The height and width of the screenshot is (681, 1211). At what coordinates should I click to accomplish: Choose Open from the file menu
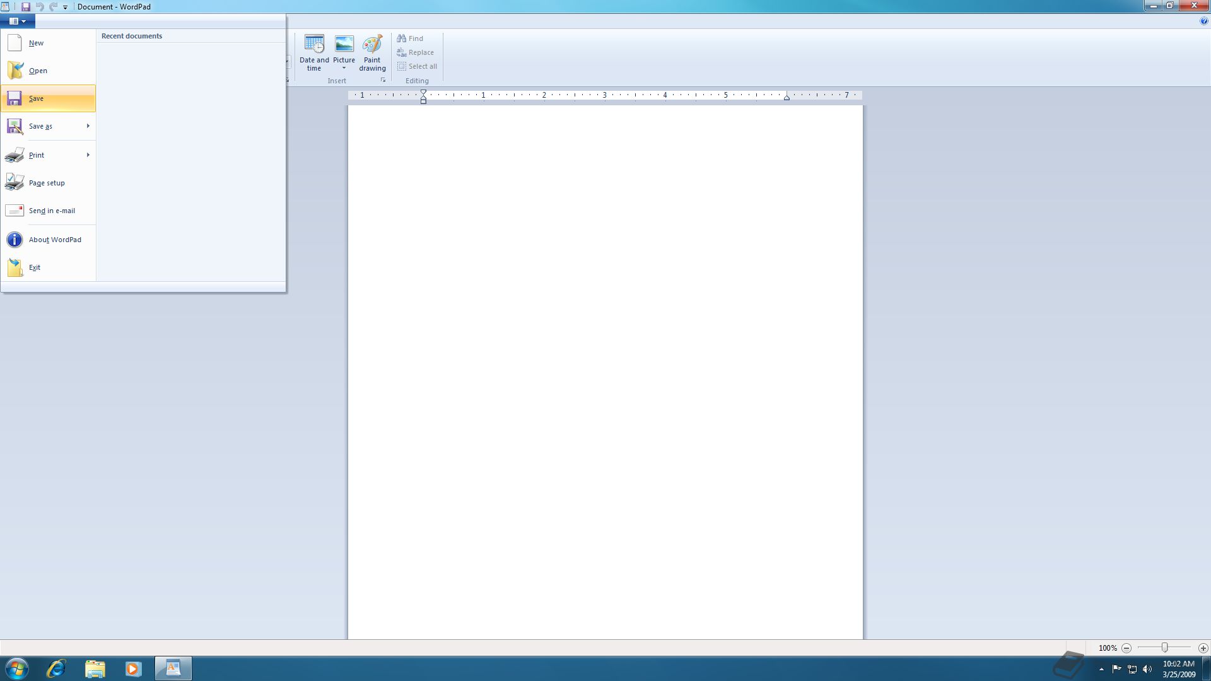pyautogui.click(x=48, y=71)
